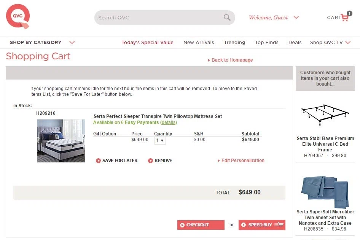Screen dimensions: 360x240
Task: Click the Gift Option column header
Action: click(x=105, y=134)
